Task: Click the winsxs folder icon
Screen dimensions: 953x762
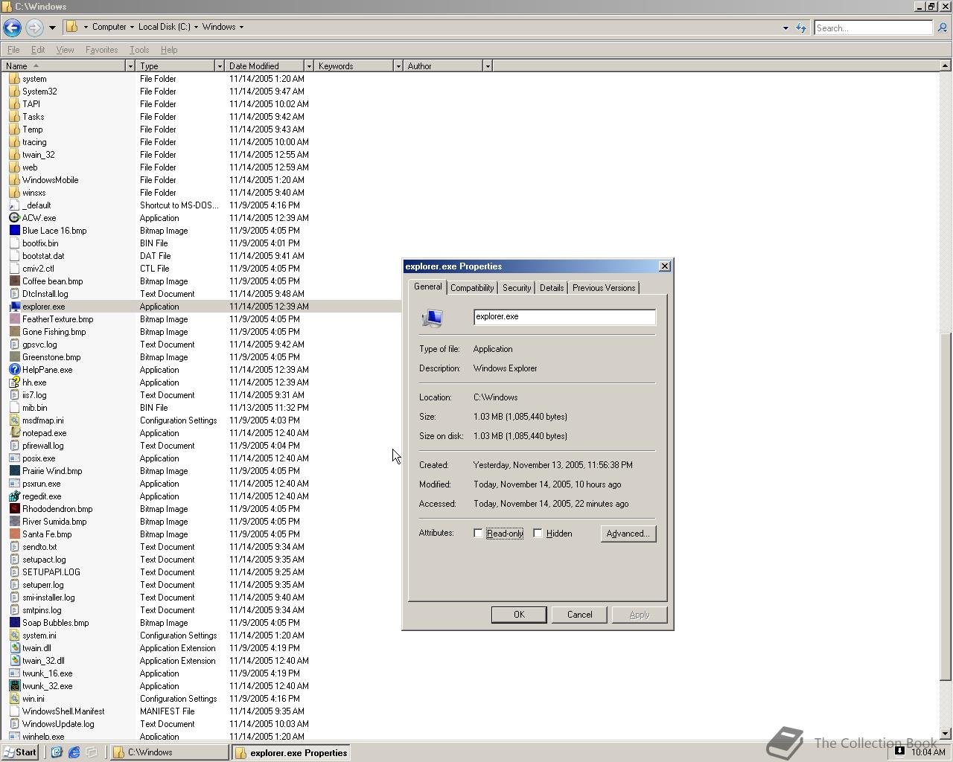Action: tap(14, 193)
